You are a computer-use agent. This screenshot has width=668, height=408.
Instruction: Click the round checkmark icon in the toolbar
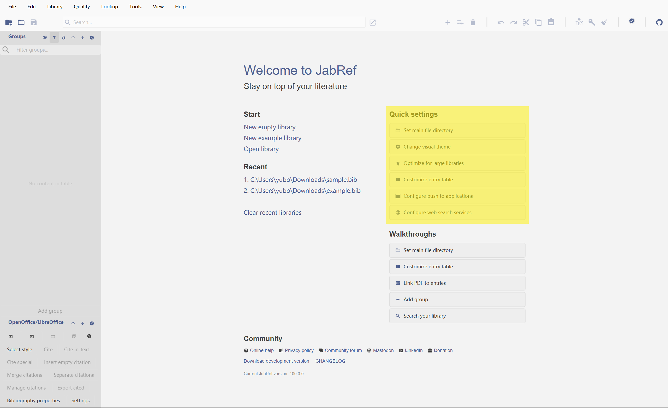click(632, 21)
